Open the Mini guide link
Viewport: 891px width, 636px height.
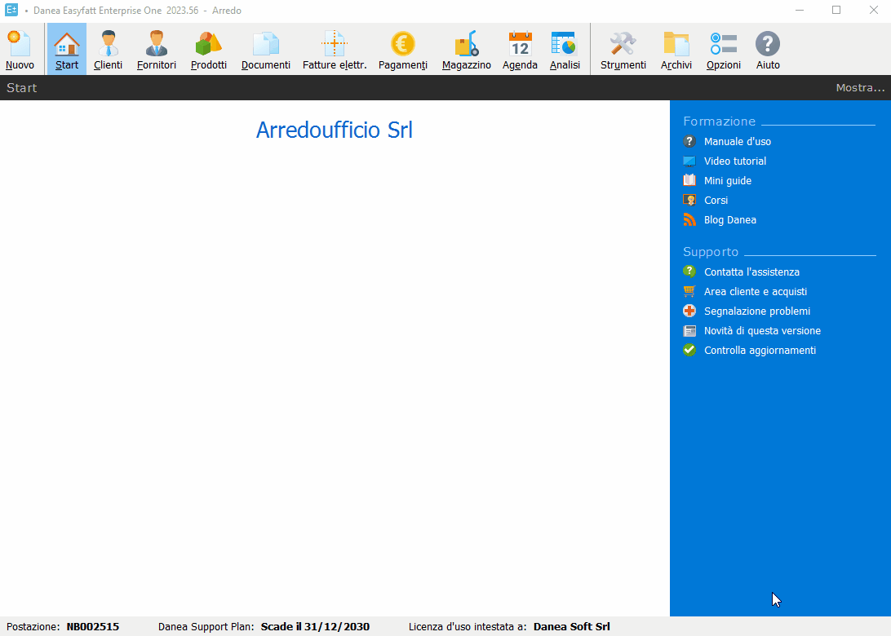click(727, 180)
